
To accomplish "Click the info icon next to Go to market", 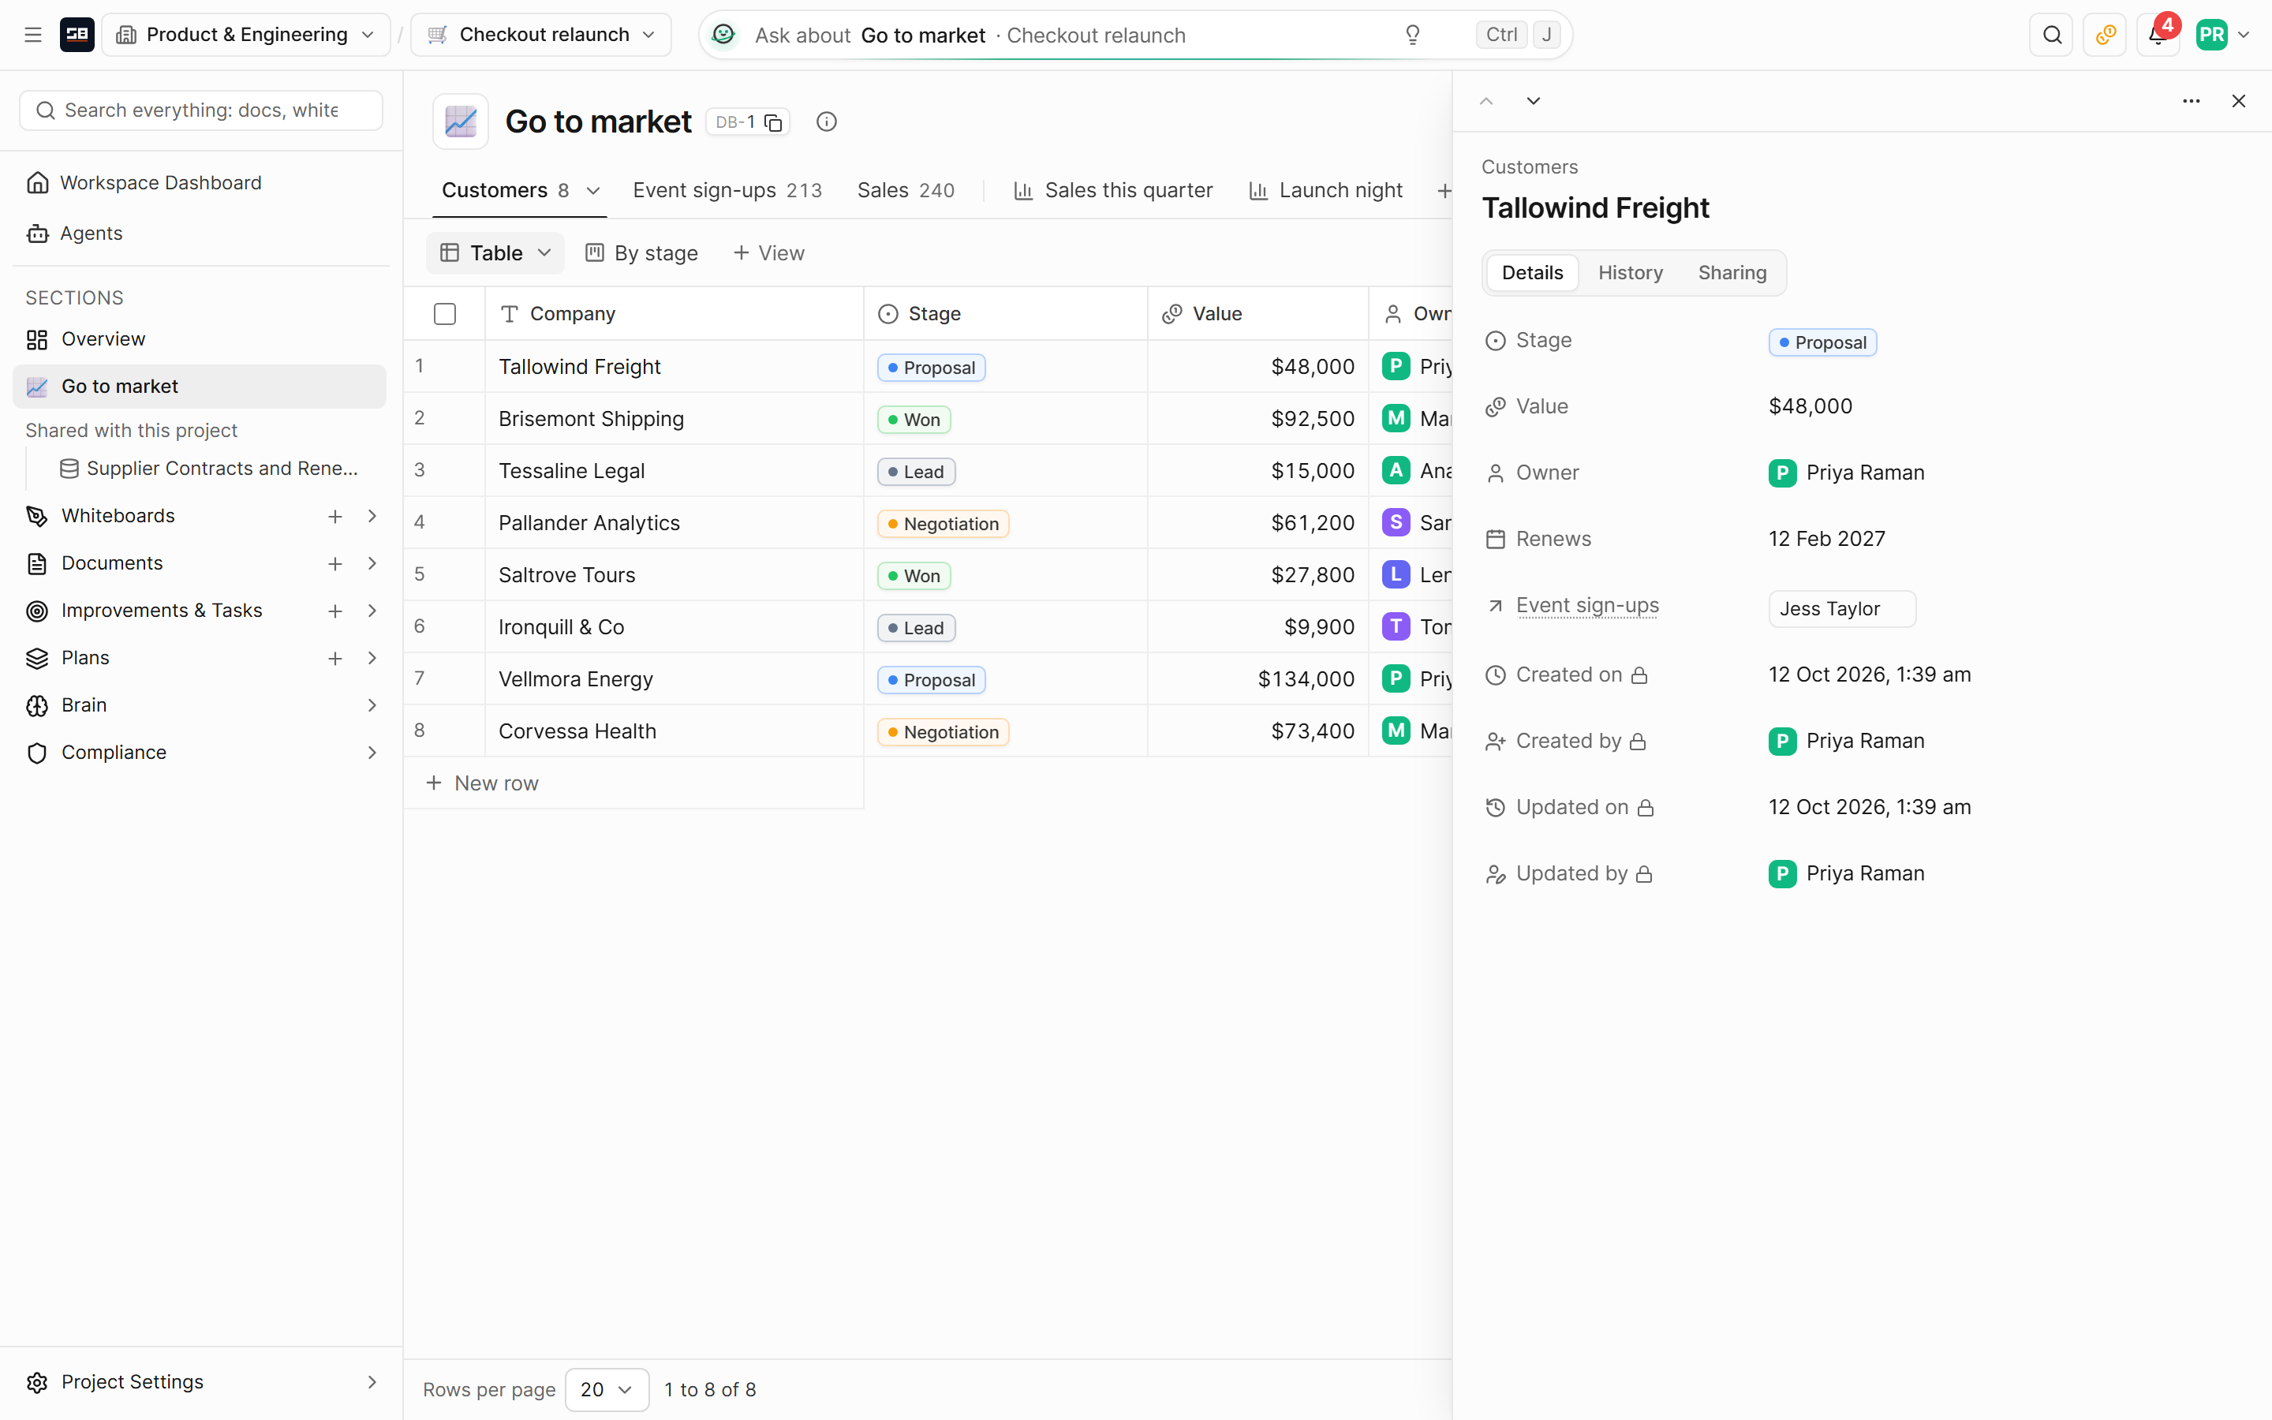I will 826,122.
